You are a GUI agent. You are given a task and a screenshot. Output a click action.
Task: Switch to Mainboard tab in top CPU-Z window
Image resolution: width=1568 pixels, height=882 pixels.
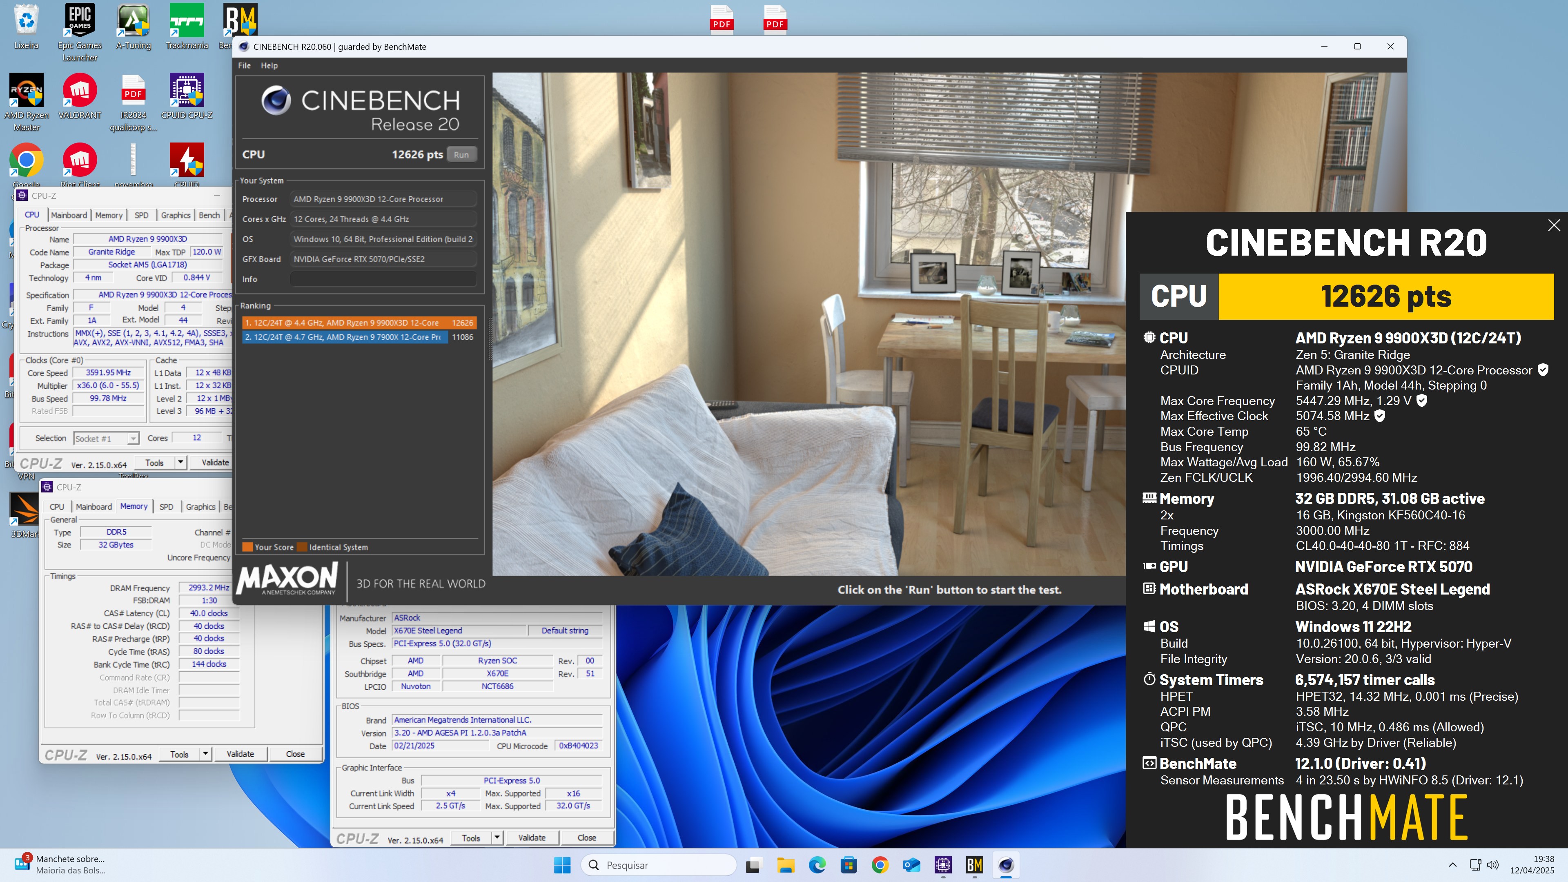pos(69,215)
